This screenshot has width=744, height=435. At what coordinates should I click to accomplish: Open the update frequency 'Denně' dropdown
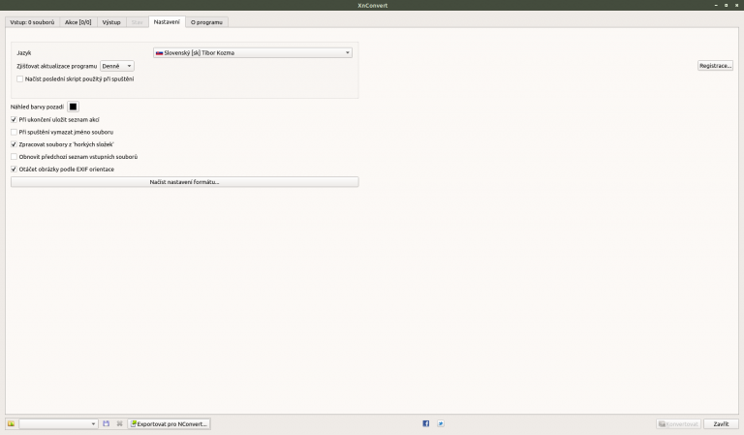pos(116,66)
